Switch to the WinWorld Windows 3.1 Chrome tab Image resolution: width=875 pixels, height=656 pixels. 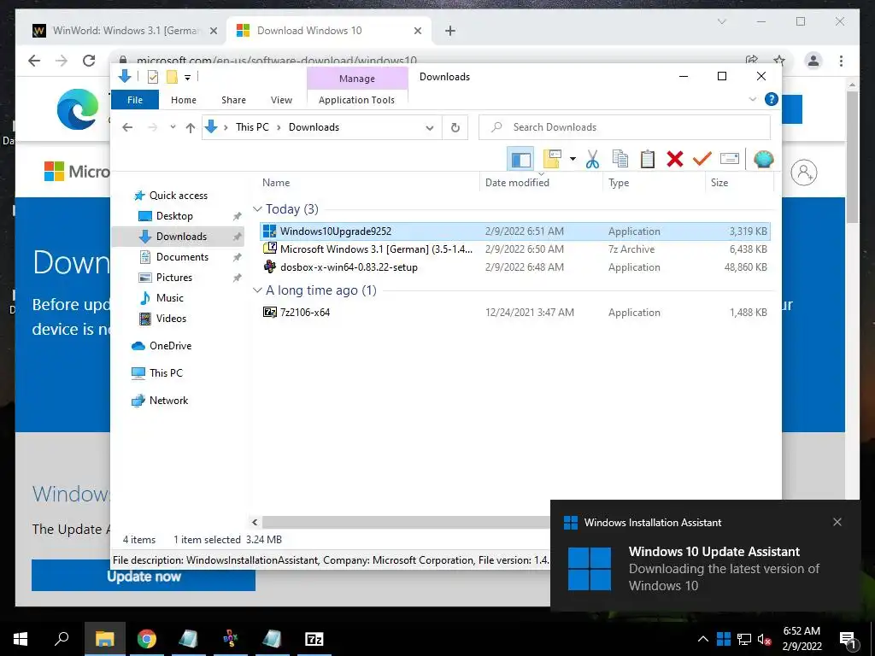click(126, 31)
